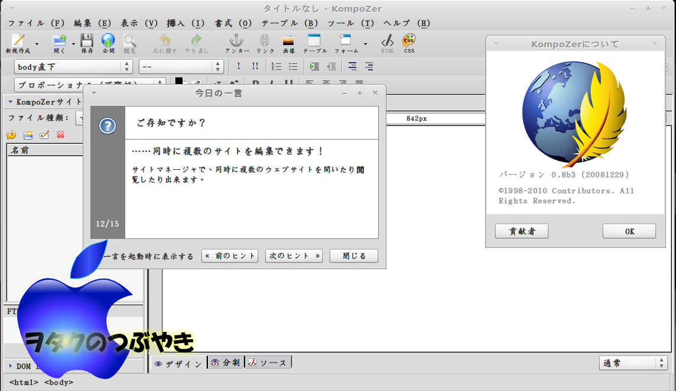Click the <html> tag in status bar
The width and height of the screenshot is (676, 391).
point(24,382)
